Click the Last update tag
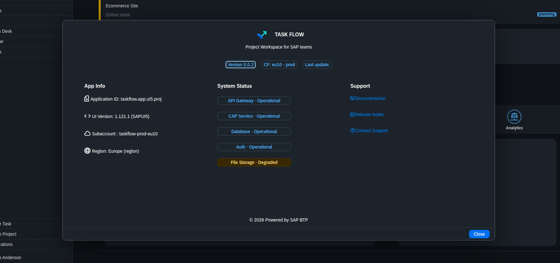 317,65
